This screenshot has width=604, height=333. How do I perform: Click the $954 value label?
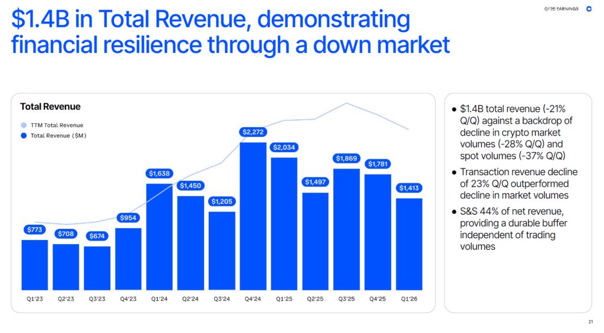coord(128,218)
